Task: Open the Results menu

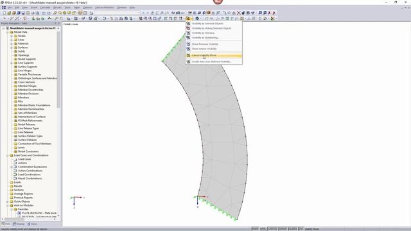Action: click(57, 8)
